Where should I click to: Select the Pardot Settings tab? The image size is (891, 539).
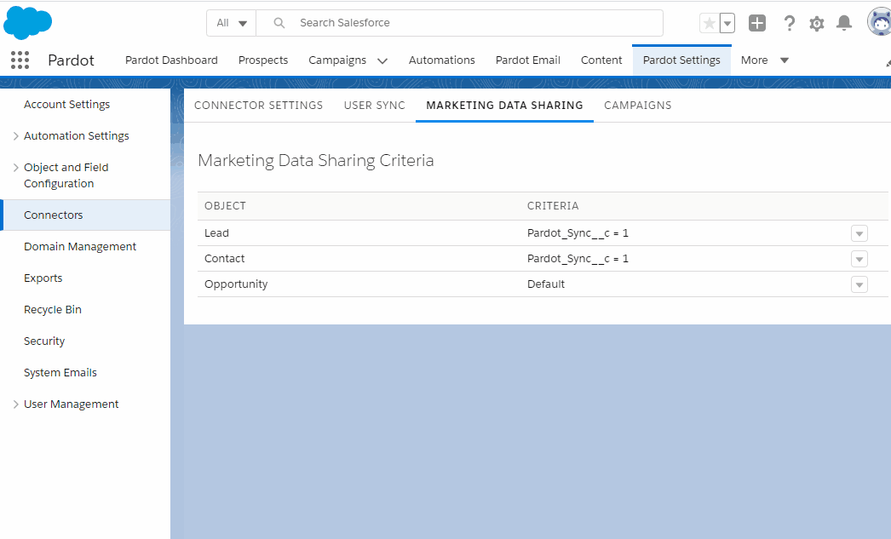(x=681, y=60)
